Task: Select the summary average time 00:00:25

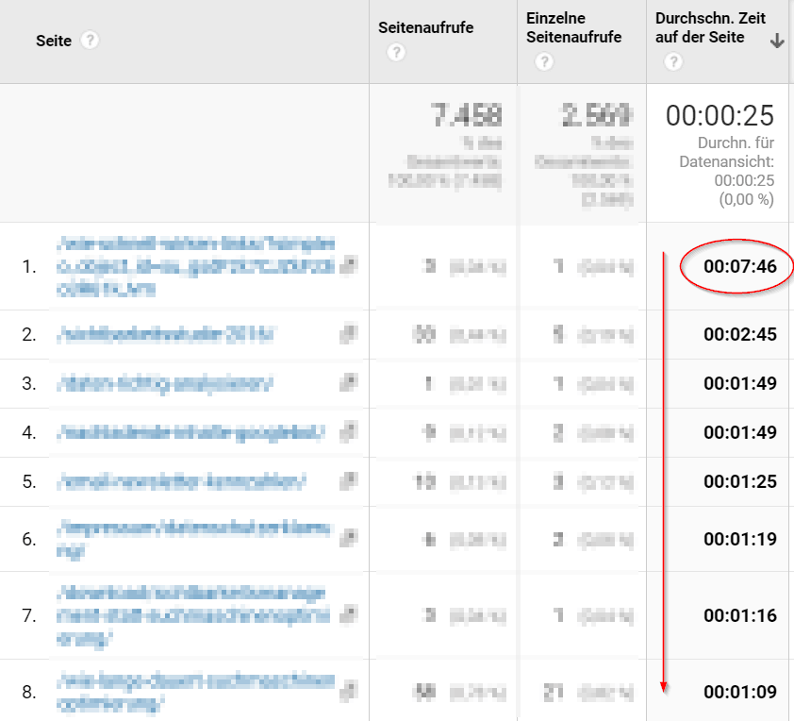Action: [x=720, y=115]
